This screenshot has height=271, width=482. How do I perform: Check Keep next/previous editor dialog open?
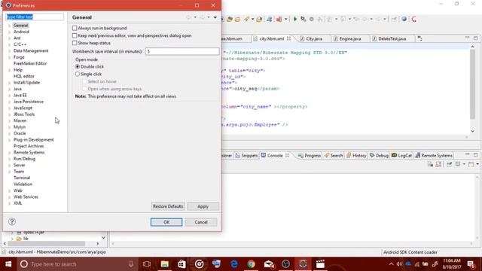[x=75, y=35]
